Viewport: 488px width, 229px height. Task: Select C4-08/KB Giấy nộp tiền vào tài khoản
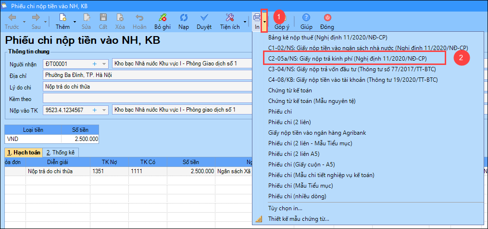click(353, 80)
